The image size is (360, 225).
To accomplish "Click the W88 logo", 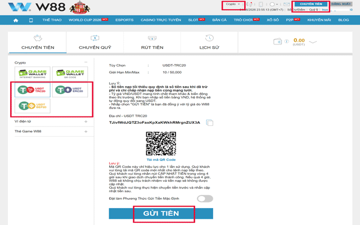I will [37, 7].
